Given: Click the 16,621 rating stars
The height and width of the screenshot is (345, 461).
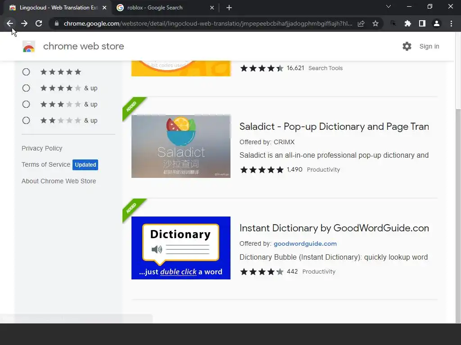Looking at the screenshot, I should point(262,68).
